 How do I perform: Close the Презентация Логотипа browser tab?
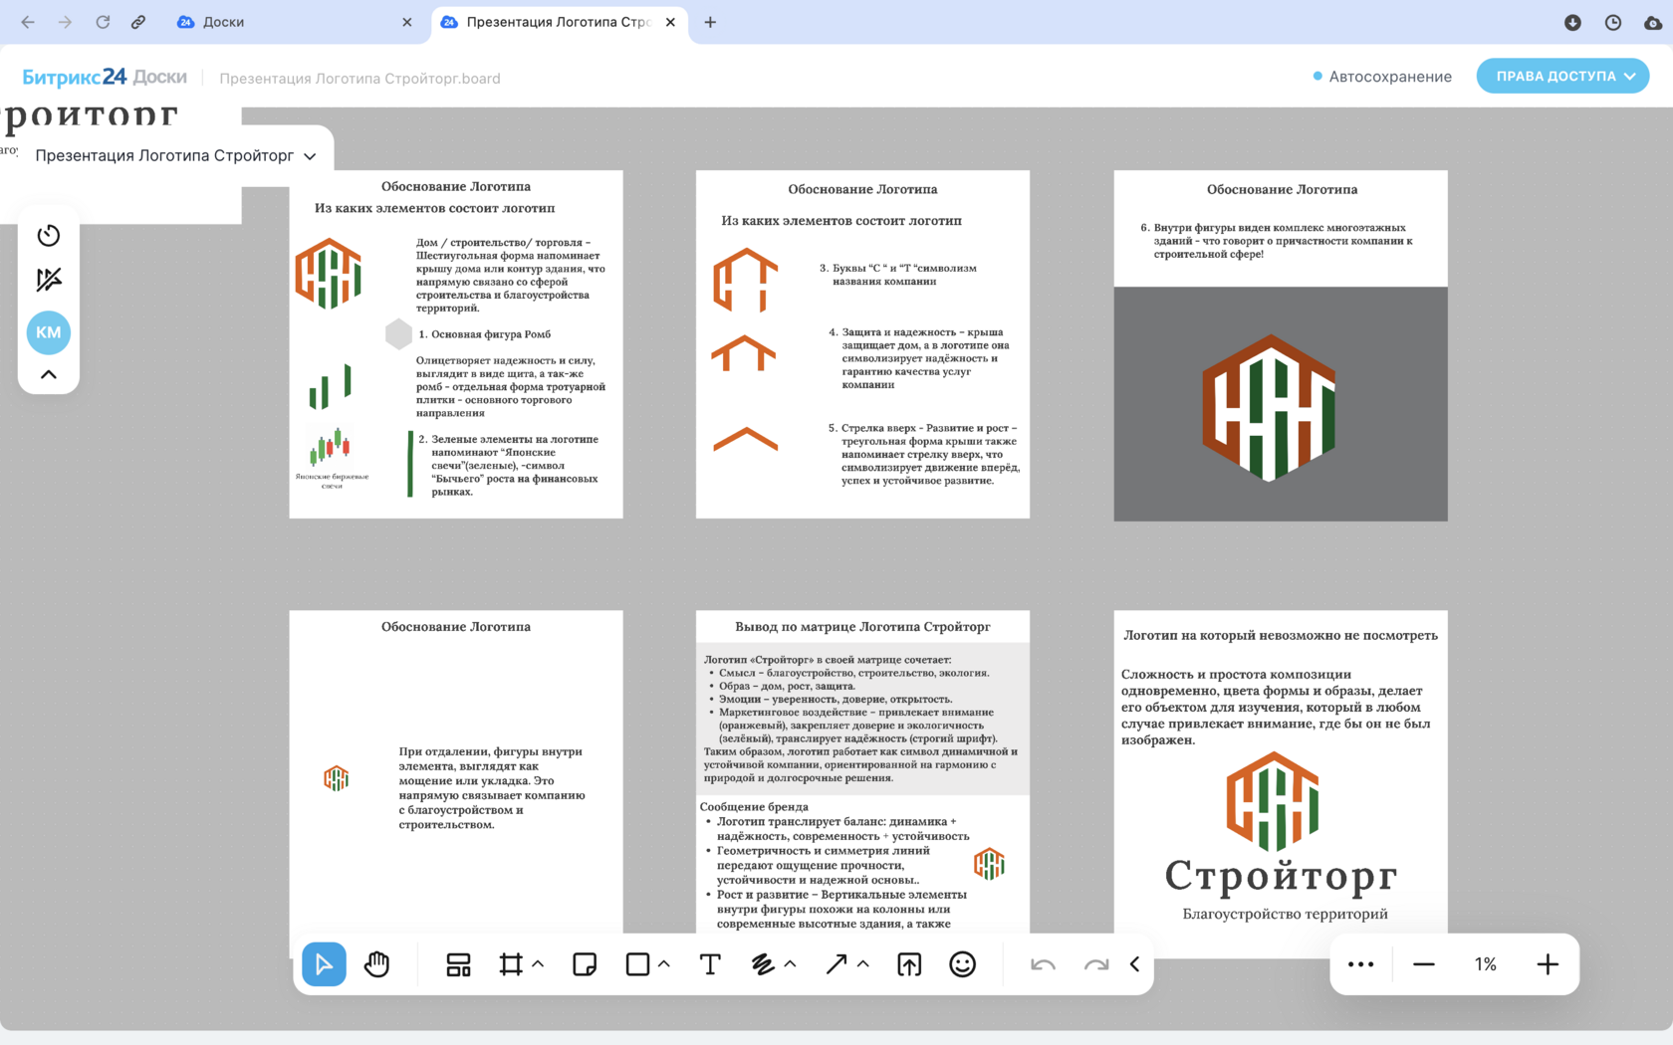coord(670,22)
